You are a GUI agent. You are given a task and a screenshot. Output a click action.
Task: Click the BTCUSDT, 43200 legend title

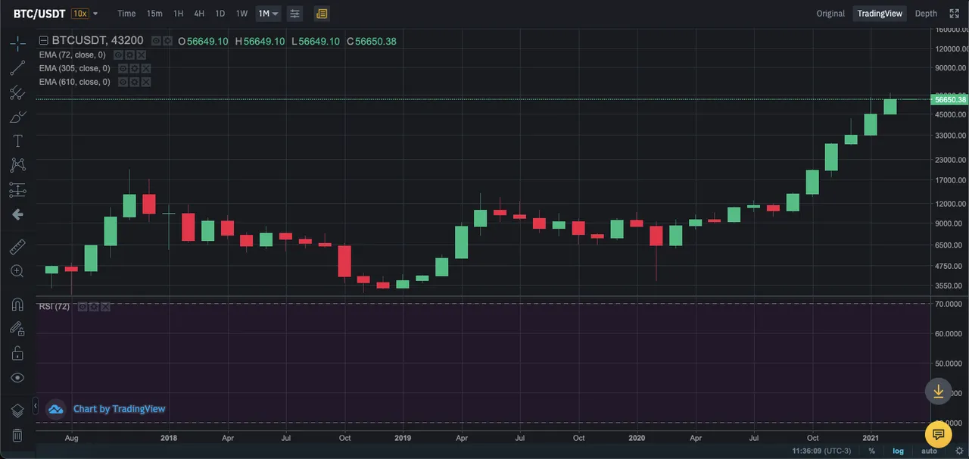pyautogui.click(x=97, y=41)
